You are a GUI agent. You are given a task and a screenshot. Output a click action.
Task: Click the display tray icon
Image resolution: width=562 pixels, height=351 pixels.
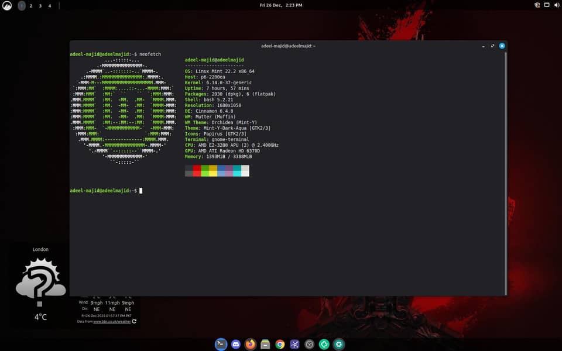(547, 5)
